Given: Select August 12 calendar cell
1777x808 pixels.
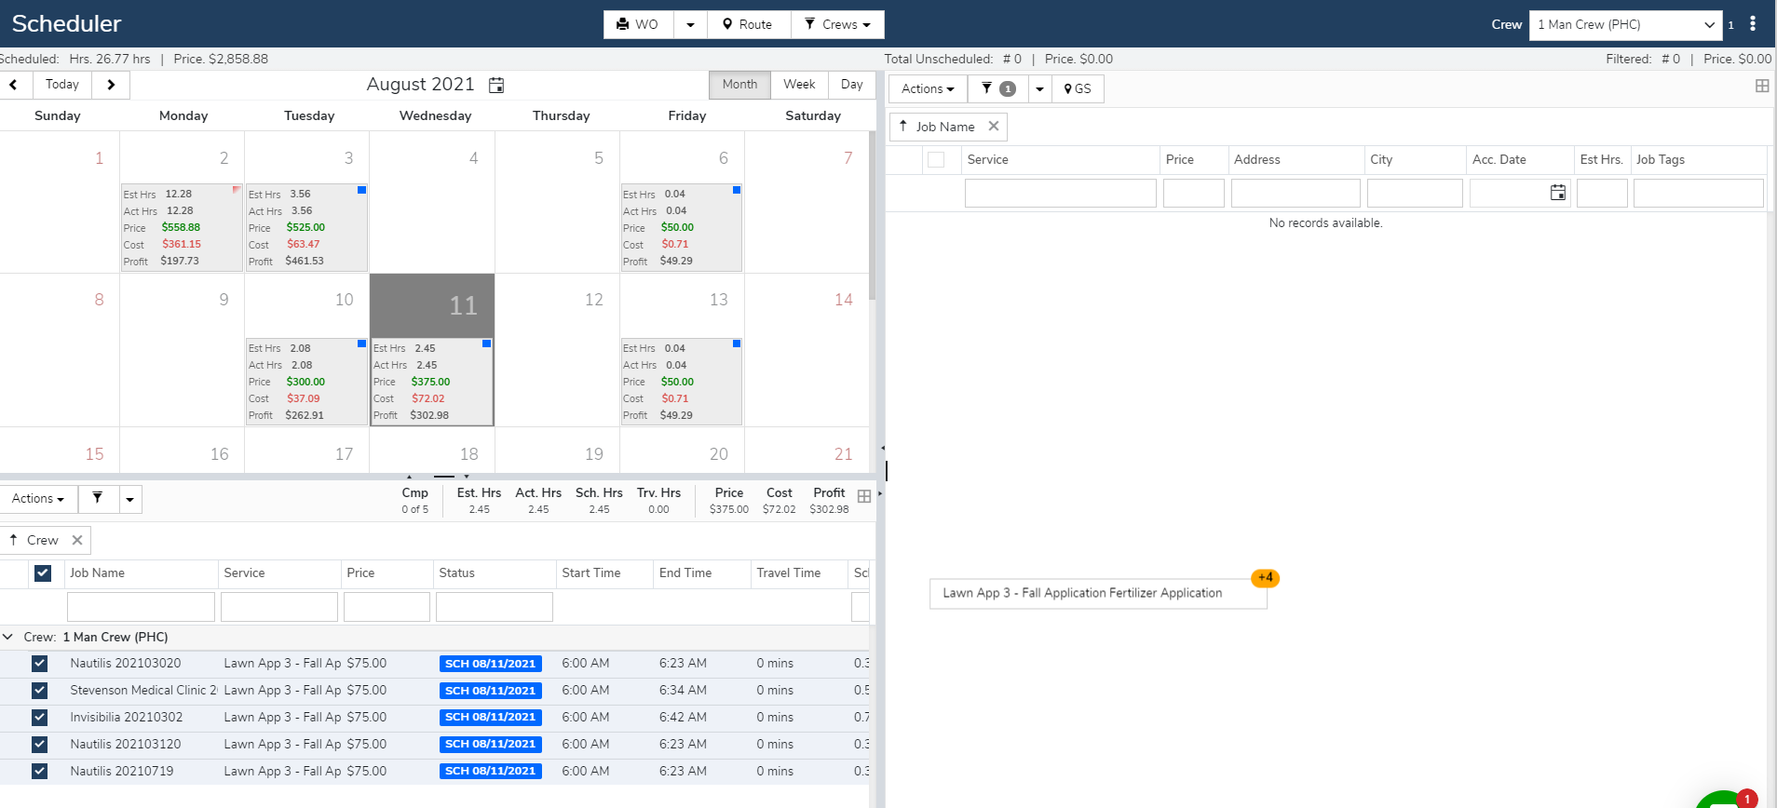Looking at the screenshot, I should tap(557, 350).
